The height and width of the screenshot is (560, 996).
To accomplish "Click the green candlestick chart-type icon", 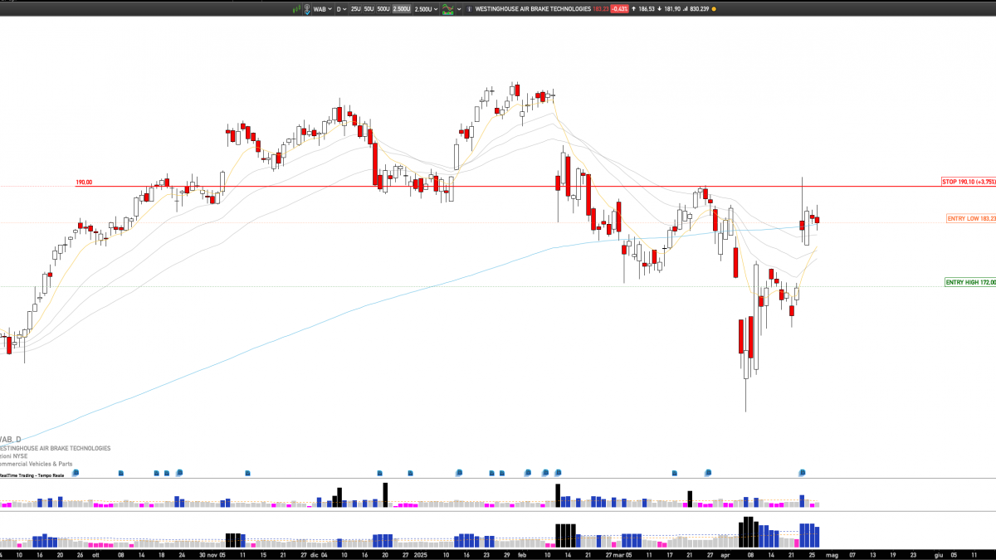I will tap(296, 8).
